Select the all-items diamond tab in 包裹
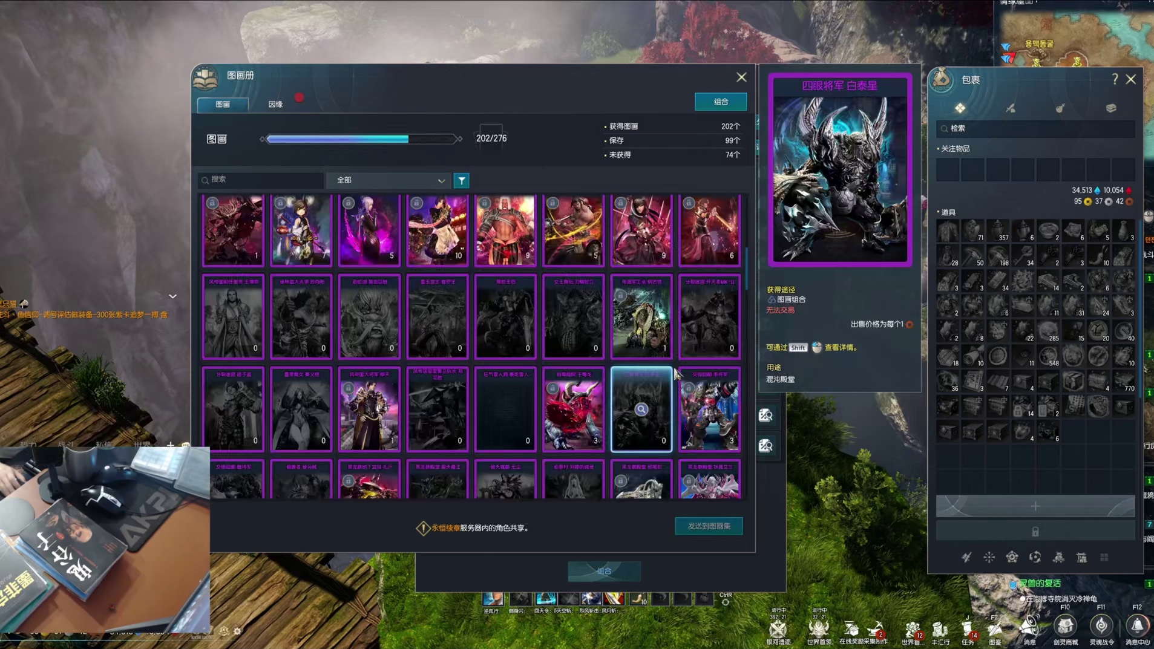Image resolution: width=1154 pixels, height=649 pixels. pos(960,108)
